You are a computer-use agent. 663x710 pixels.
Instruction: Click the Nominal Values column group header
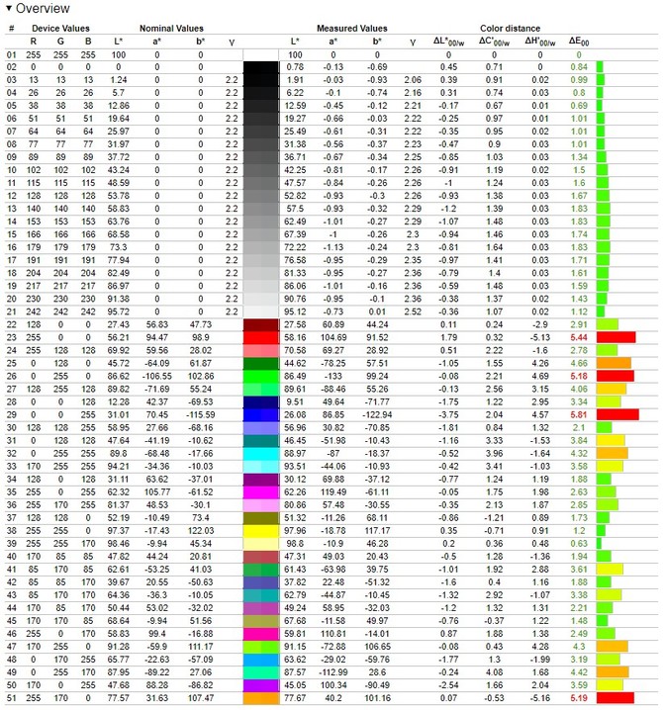171,28
